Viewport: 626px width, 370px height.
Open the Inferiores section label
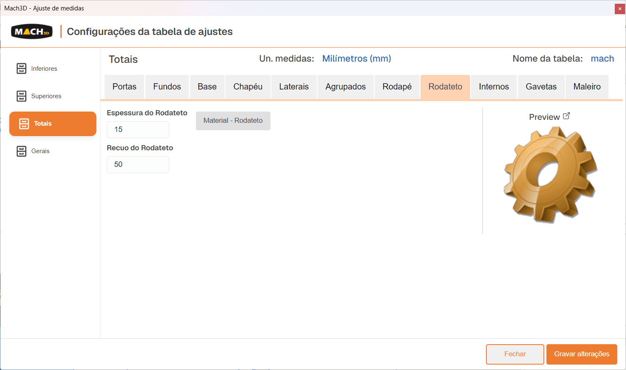44,69
